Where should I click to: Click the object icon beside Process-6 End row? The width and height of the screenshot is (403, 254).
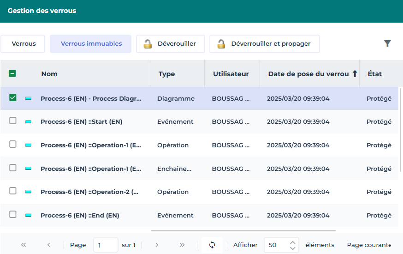pos(29,215)
